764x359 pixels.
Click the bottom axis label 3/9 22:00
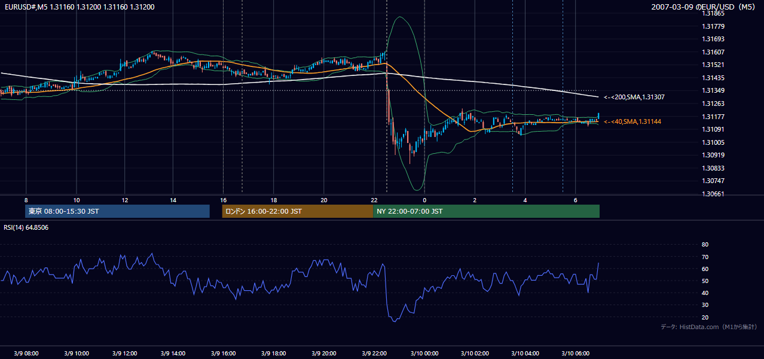tap(374, 353)
